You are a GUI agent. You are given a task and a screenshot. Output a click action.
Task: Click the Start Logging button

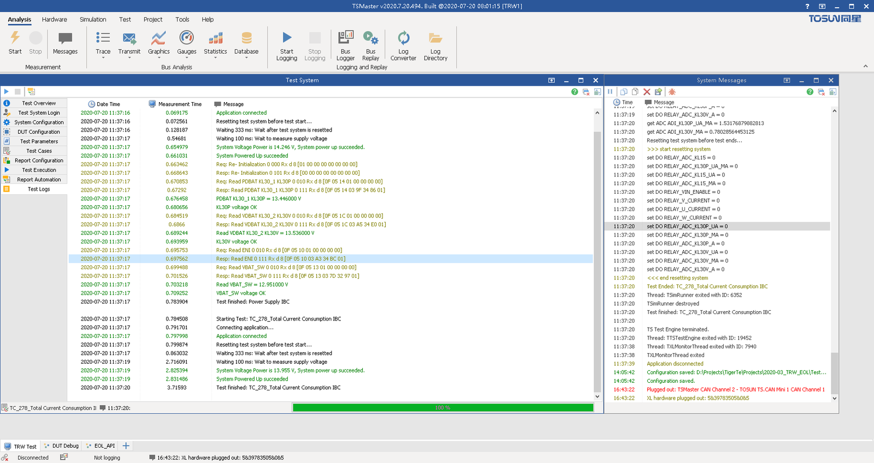287,45
